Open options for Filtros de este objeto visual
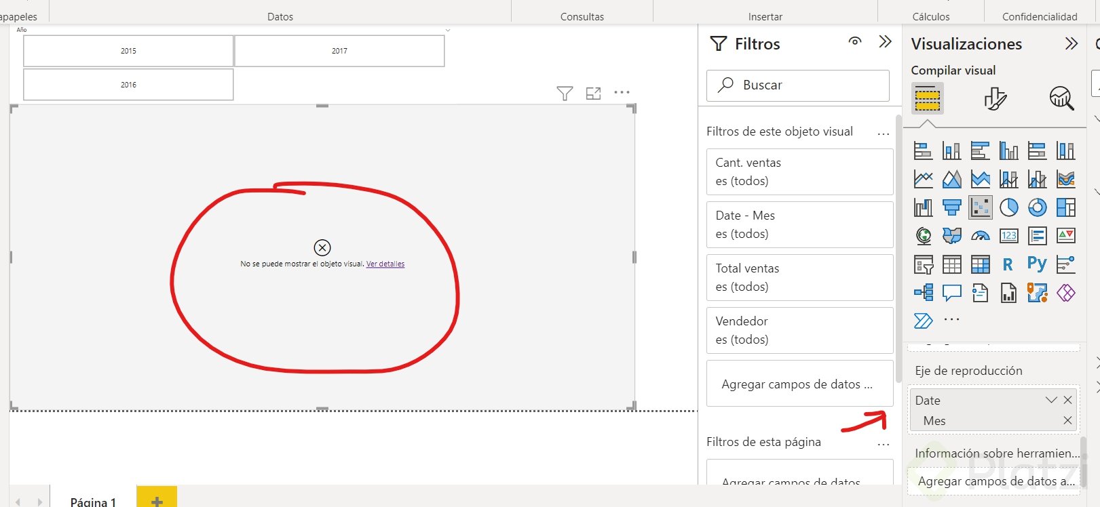Screen dimensions: 1100x507 [x=883, y=134]
